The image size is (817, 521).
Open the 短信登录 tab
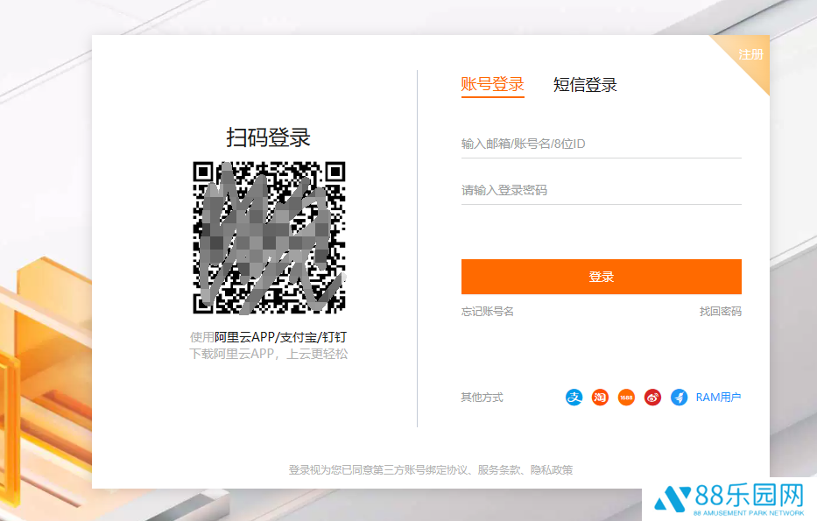click(585, 84)
